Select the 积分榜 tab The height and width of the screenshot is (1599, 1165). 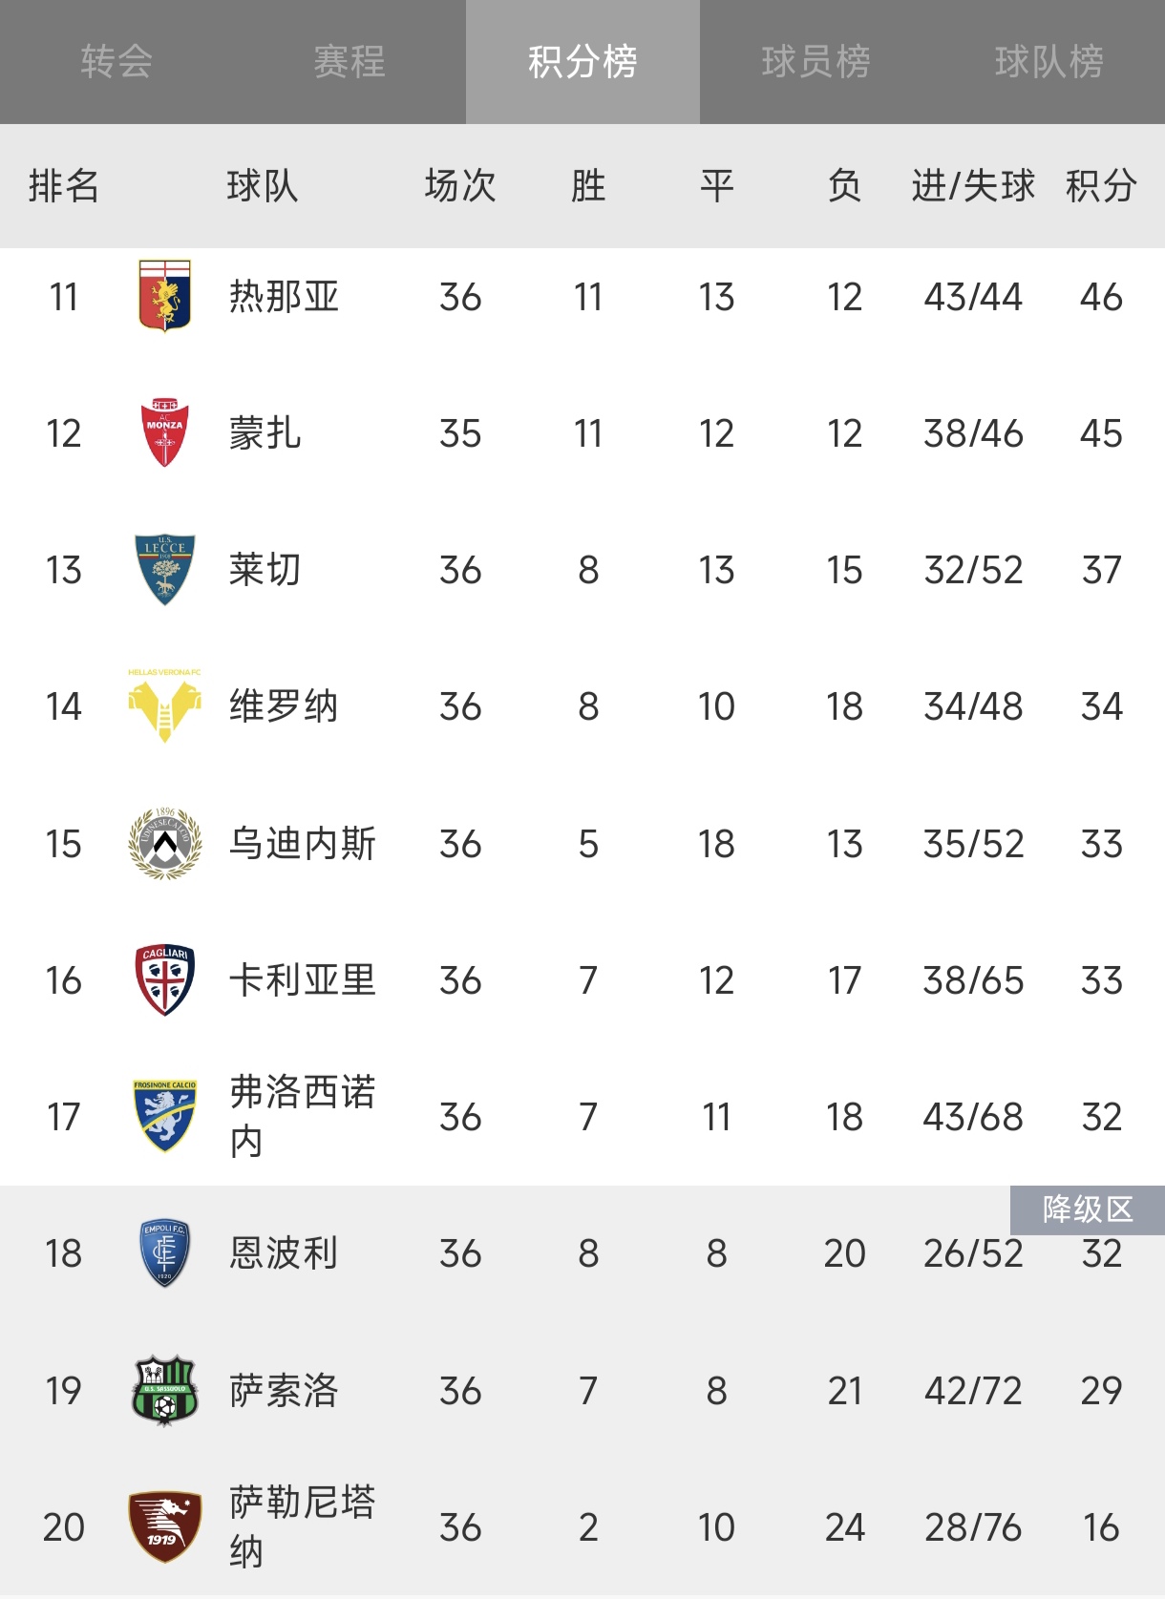click(582, 62)
